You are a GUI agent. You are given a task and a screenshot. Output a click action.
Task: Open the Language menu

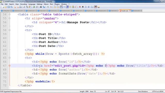[x=32, y=4]
